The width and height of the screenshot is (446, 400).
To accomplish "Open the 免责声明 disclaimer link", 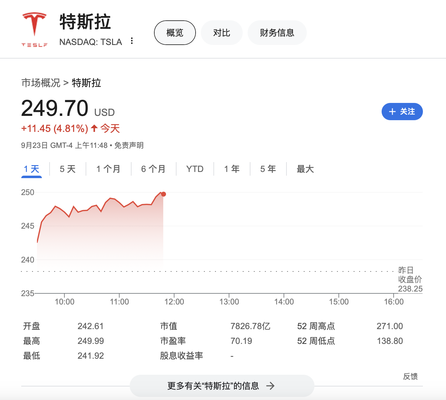I will (x=129, y=145).
